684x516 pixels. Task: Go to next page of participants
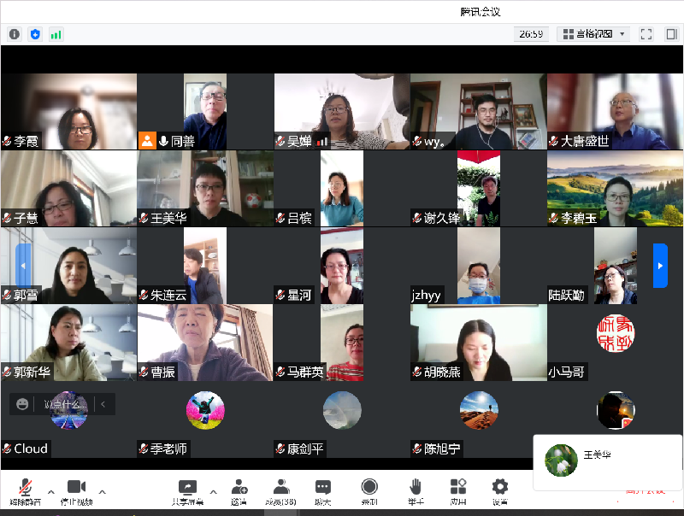[659, 265]
